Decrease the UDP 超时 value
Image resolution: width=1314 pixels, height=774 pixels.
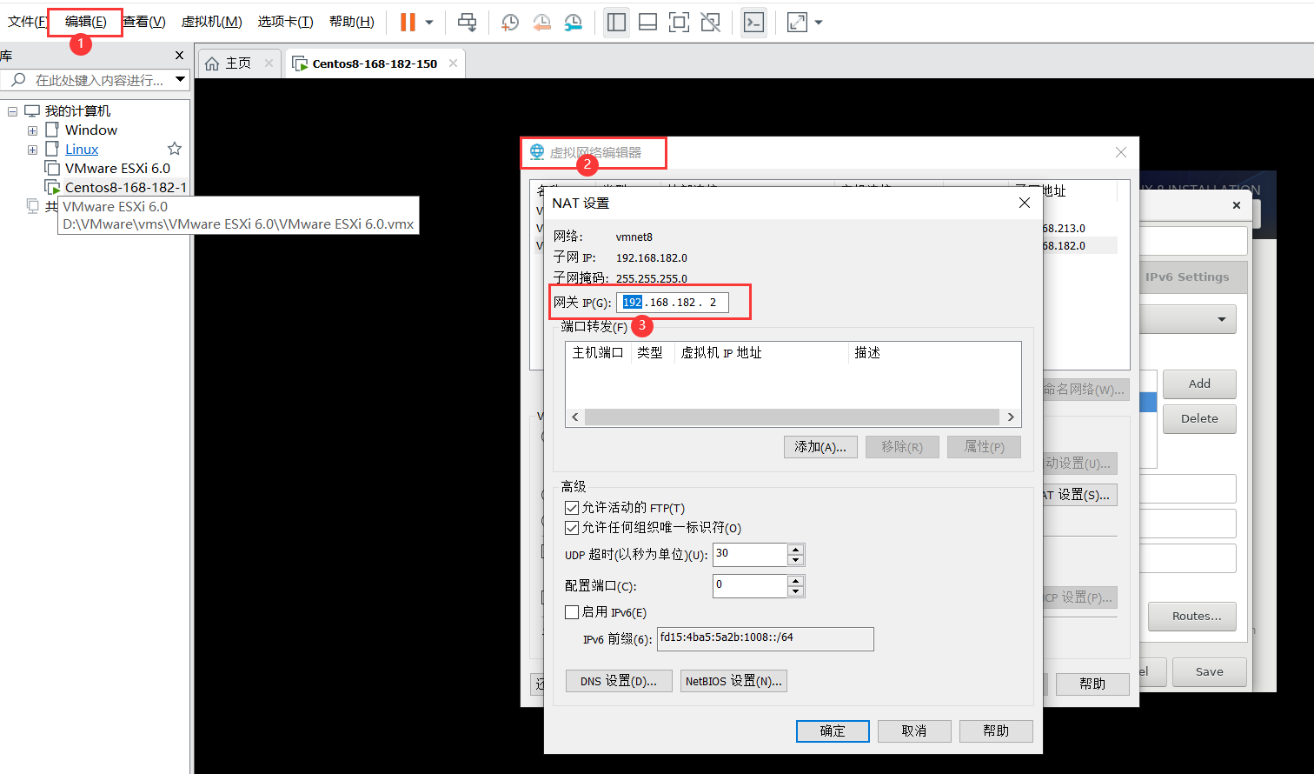795,560
